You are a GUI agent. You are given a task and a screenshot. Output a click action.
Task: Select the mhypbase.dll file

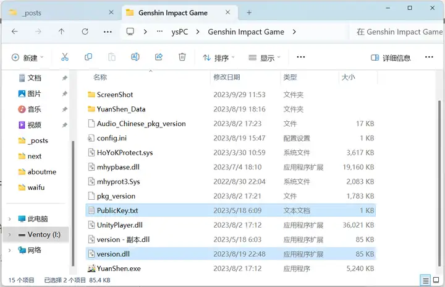point(231,167)
